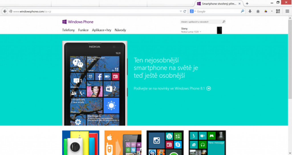Open the hamburger browser menu
The width and height of the screenshot is (292, 155).
[287, 11]
